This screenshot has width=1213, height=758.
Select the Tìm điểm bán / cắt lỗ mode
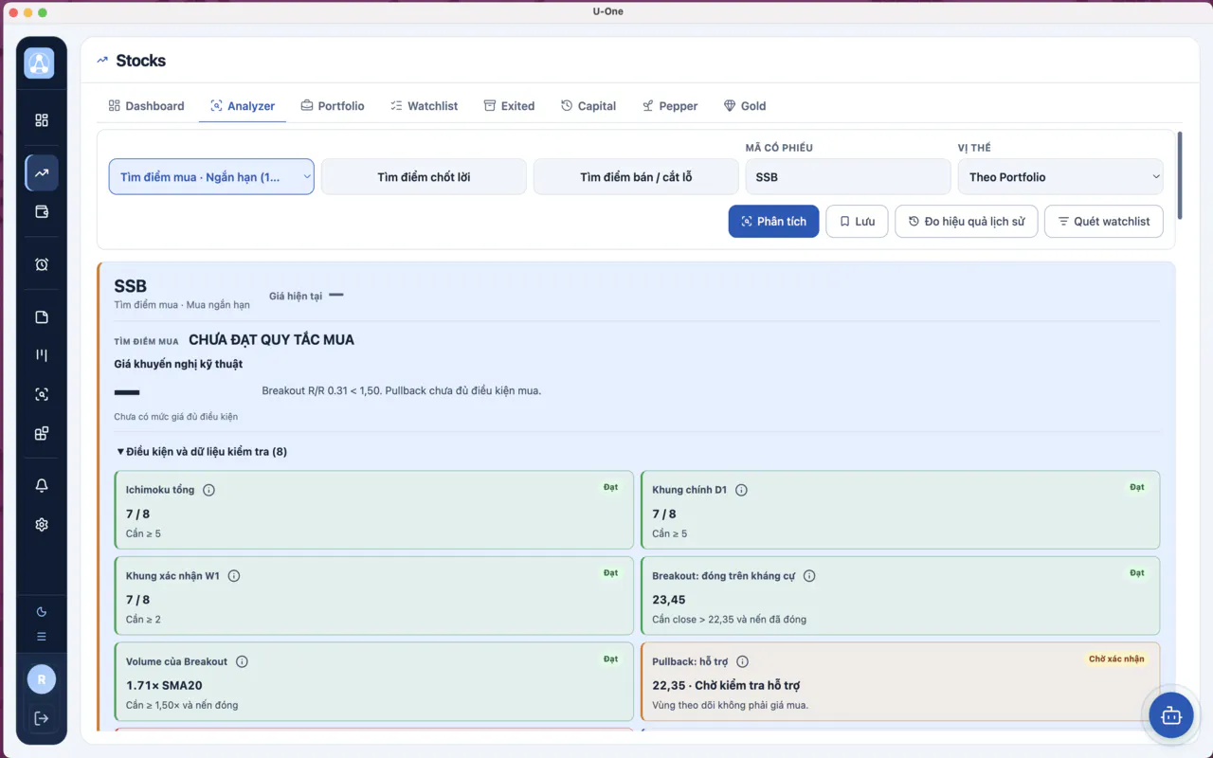(x=636, y=176)
